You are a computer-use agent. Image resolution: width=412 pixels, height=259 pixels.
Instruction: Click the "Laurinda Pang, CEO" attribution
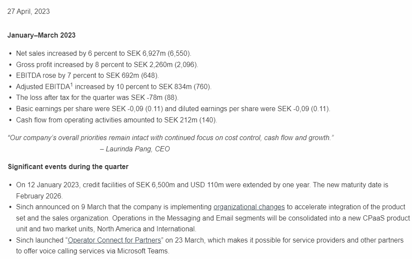click(135, 149)
